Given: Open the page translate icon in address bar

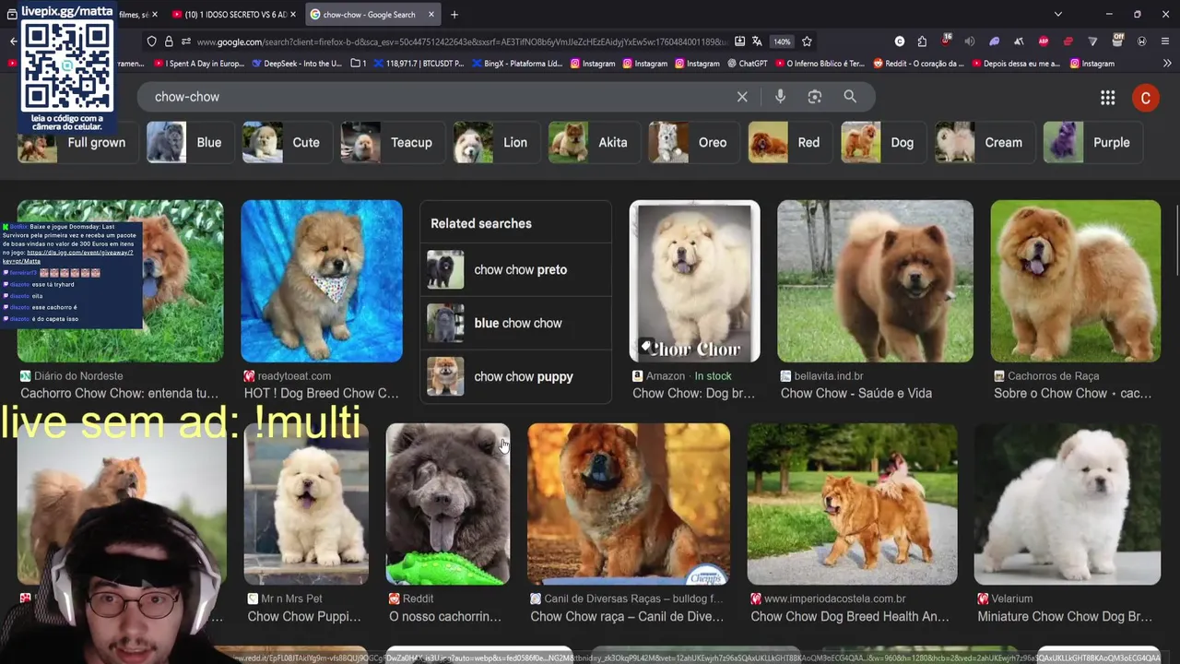Looking at the screenshot, I should pos(757,41).
